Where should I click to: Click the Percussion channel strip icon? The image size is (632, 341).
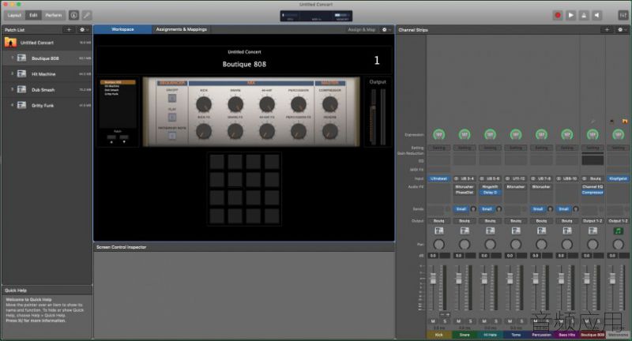[541, 230]
